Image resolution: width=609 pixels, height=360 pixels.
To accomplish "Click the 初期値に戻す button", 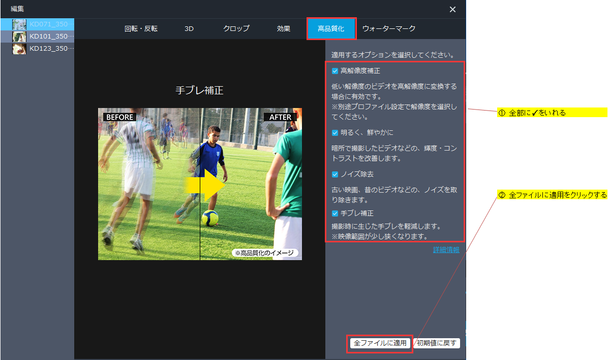I will (437, 343).
